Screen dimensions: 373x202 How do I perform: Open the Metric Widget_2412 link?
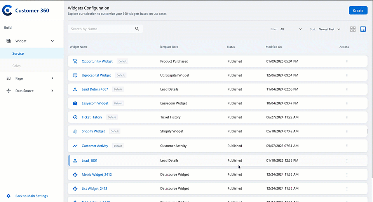(x=97, y=174)
